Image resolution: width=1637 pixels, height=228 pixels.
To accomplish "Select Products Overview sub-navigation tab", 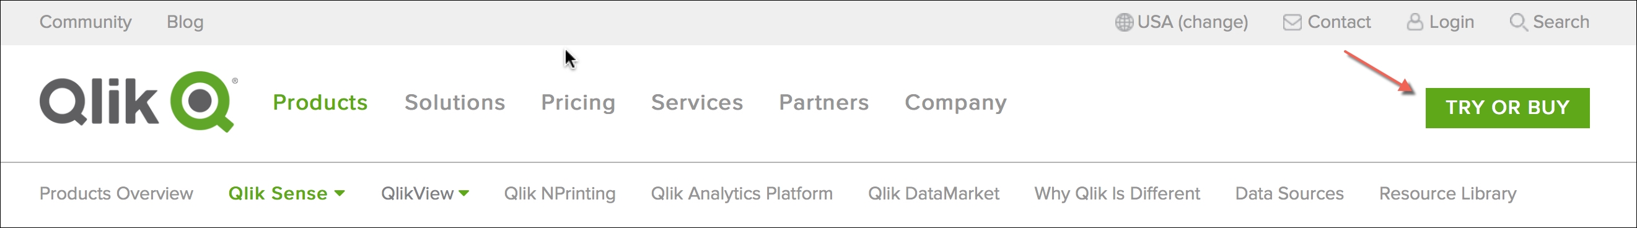I will click(x=116, y=193).
